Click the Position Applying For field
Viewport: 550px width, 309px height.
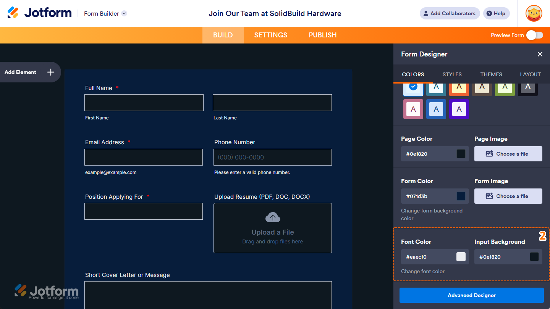pos(144,211)
